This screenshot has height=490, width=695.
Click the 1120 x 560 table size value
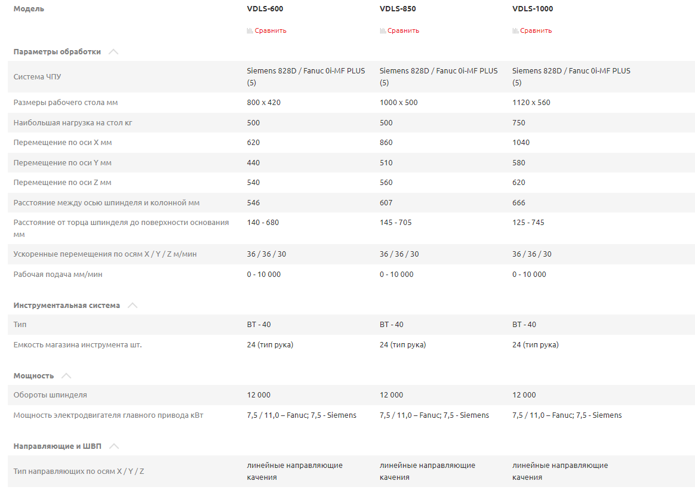point(531,103)
